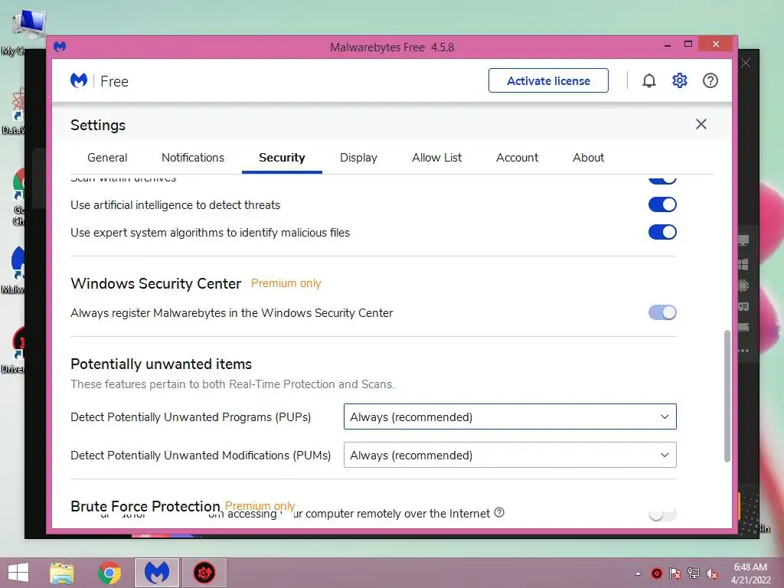Click the Driver desktop shortcut icon
The width and height of the screenshot is (784, 588).
[x=19, y=342]
